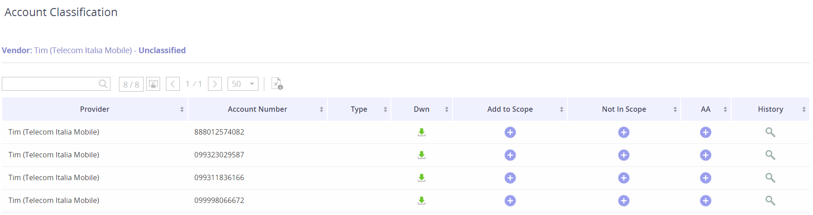Focus the table search input field
This screenshot has height=215, width=813.
point(50,84)
